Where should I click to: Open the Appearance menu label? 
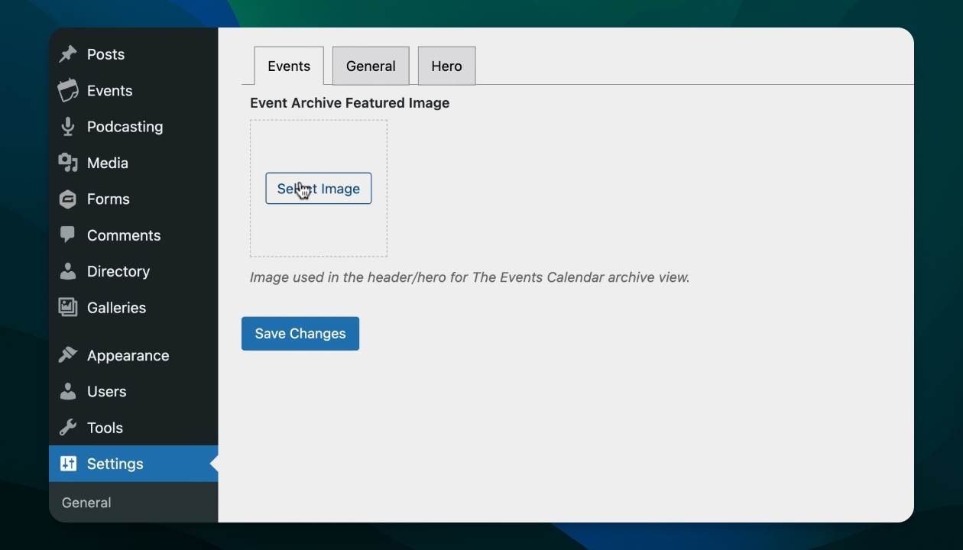[x=128, y=356]
